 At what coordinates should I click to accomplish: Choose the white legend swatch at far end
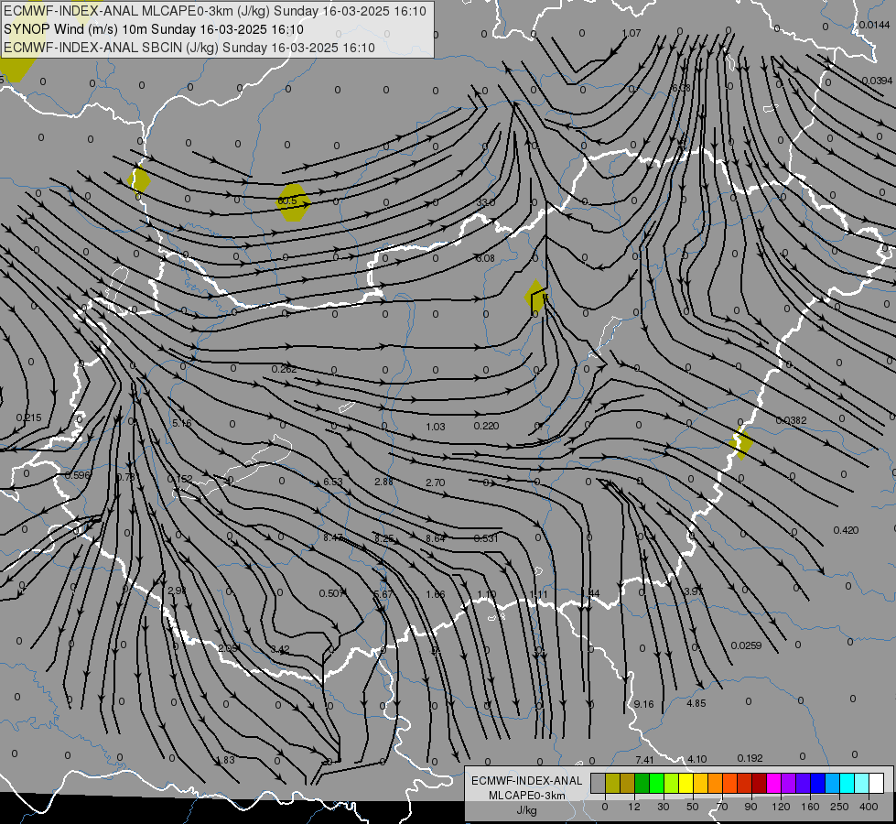tap(876, 784)
